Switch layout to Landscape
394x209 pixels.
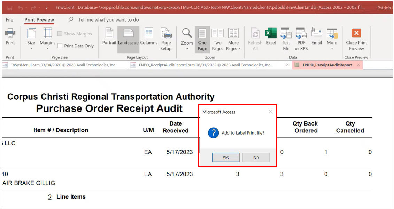tap(128, 37)
